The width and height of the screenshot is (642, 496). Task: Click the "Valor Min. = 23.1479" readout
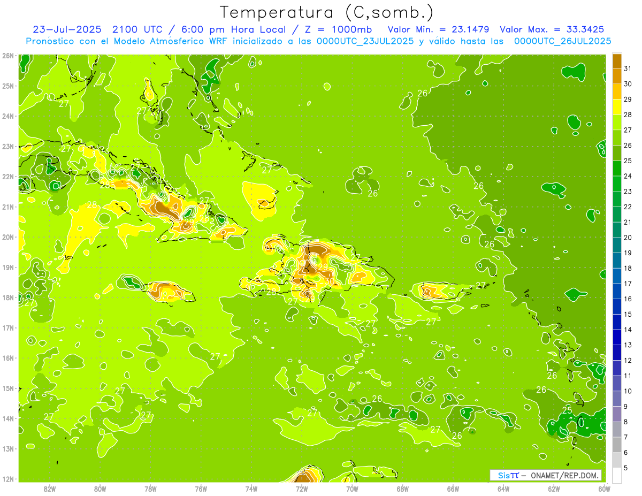tap(438, 29)
